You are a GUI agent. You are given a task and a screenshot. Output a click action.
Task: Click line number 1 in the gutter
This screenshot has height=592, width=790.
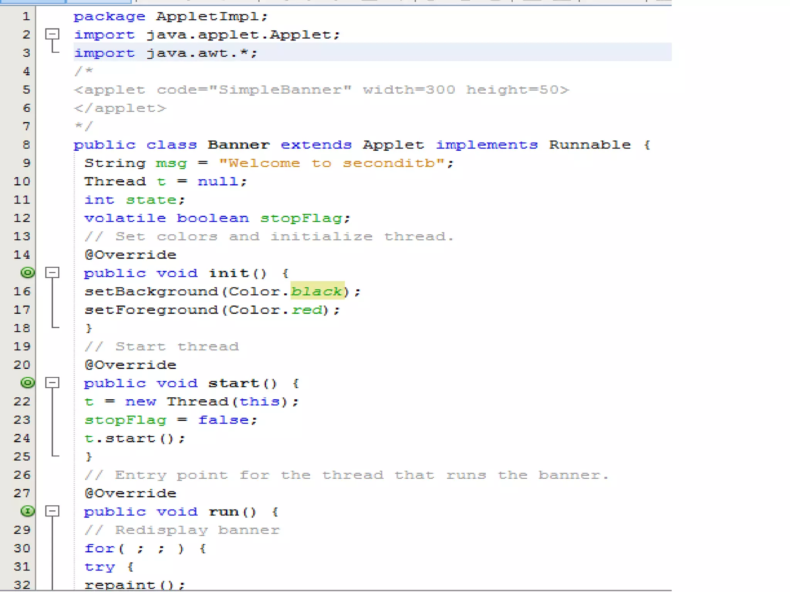(25, 16)
